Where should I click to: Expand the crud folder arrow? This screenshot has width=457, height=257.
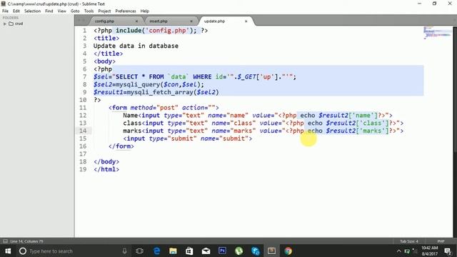click(x=5, y=24)
